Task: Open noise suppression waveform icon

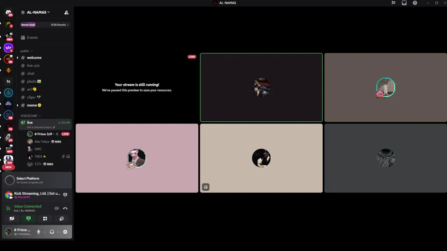Action: (57, 208)
